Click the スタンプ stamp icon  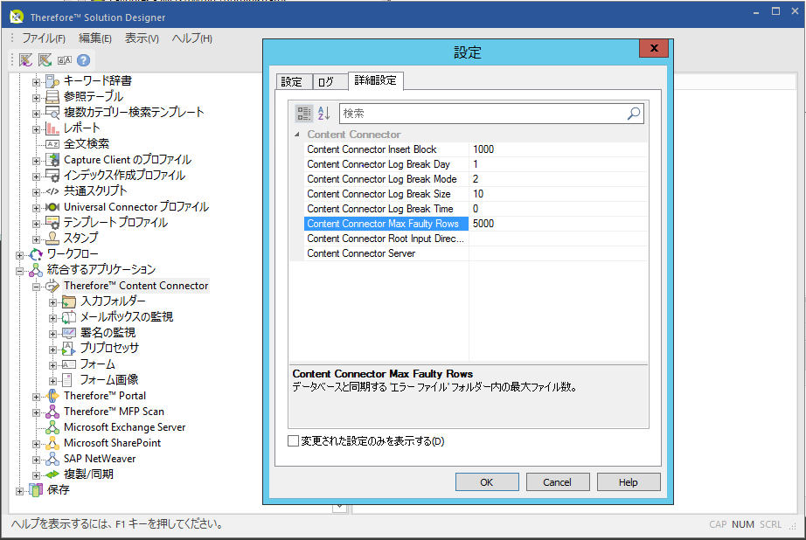click(52, 238)
